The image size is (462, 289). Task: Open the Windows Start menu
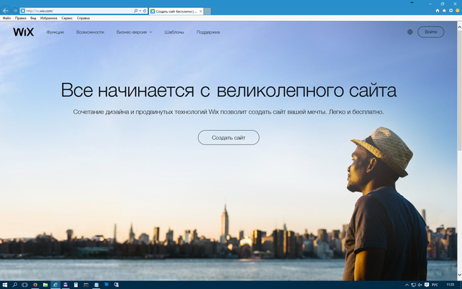pos(5,285)
